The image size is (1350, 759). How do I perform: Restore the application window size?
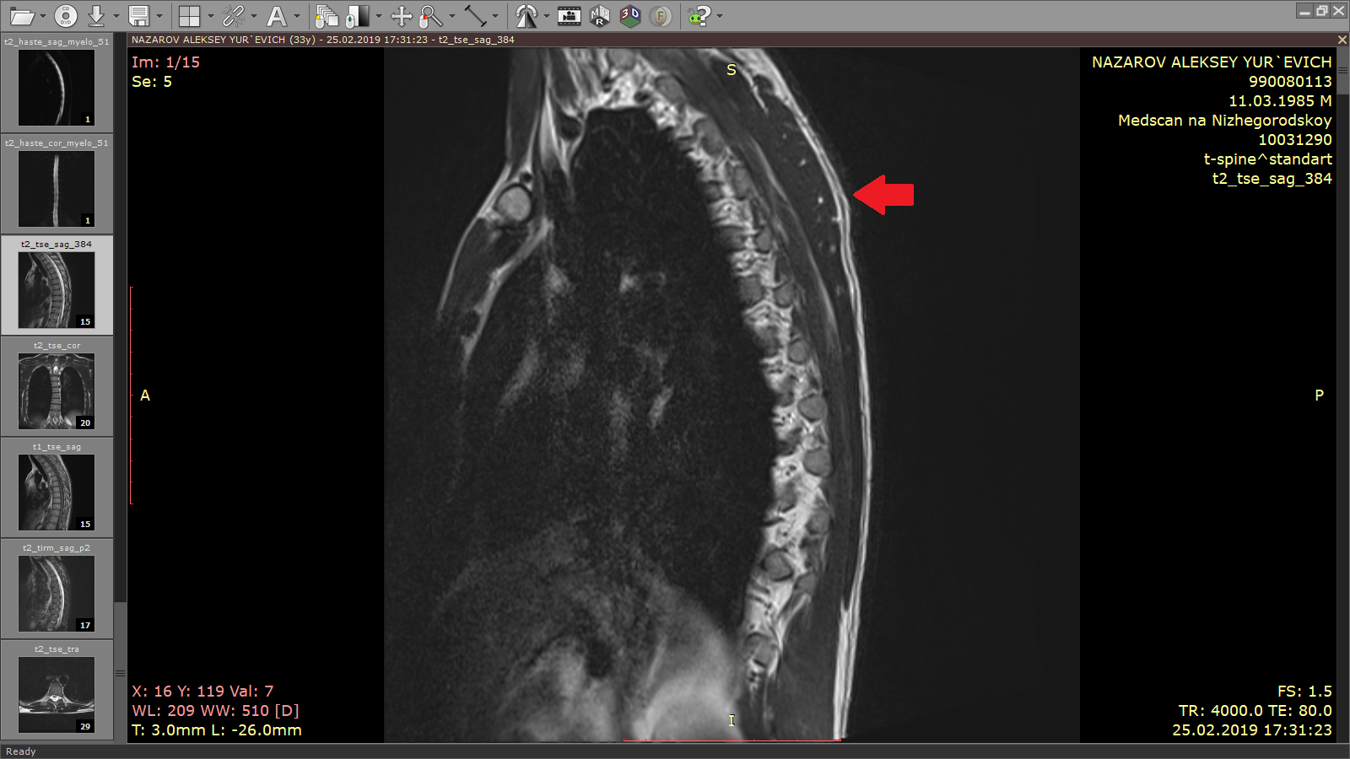(x=1322, y=11)
